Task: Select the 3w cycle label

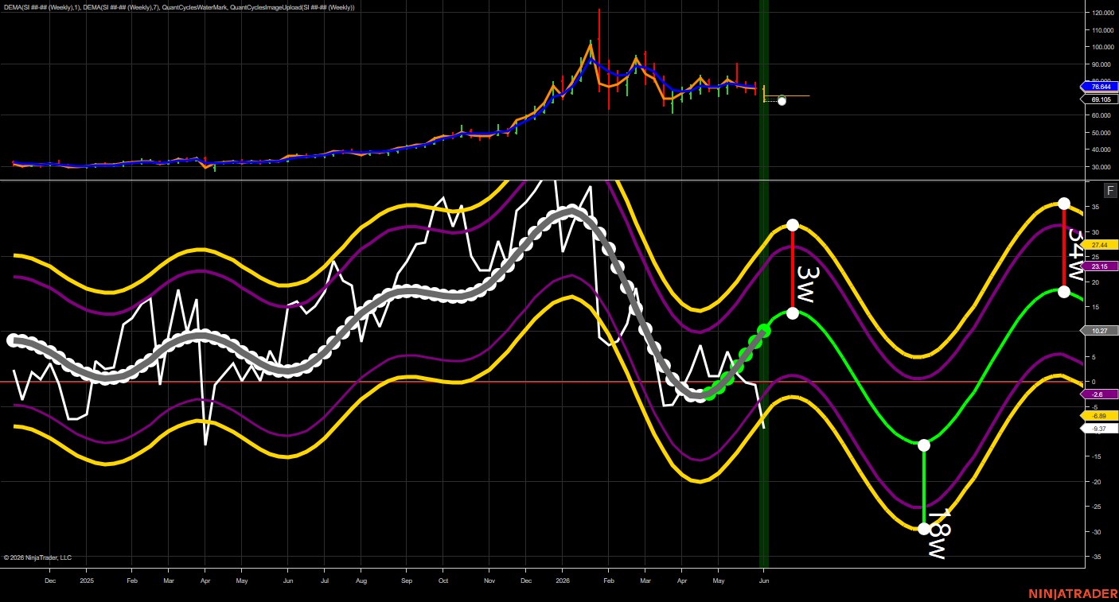Action: (808, 284)
